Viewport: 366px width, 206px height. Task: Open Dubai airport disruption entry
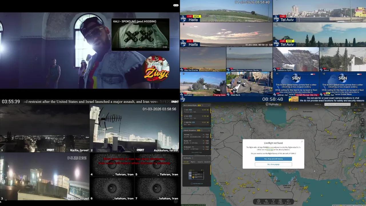(196, 142)
